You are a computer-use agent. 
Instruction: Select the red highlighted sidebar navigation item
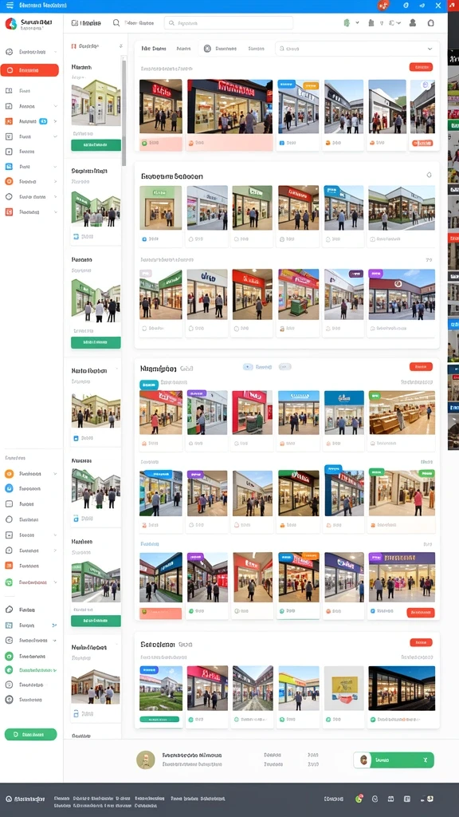click(x=29, y=70)
